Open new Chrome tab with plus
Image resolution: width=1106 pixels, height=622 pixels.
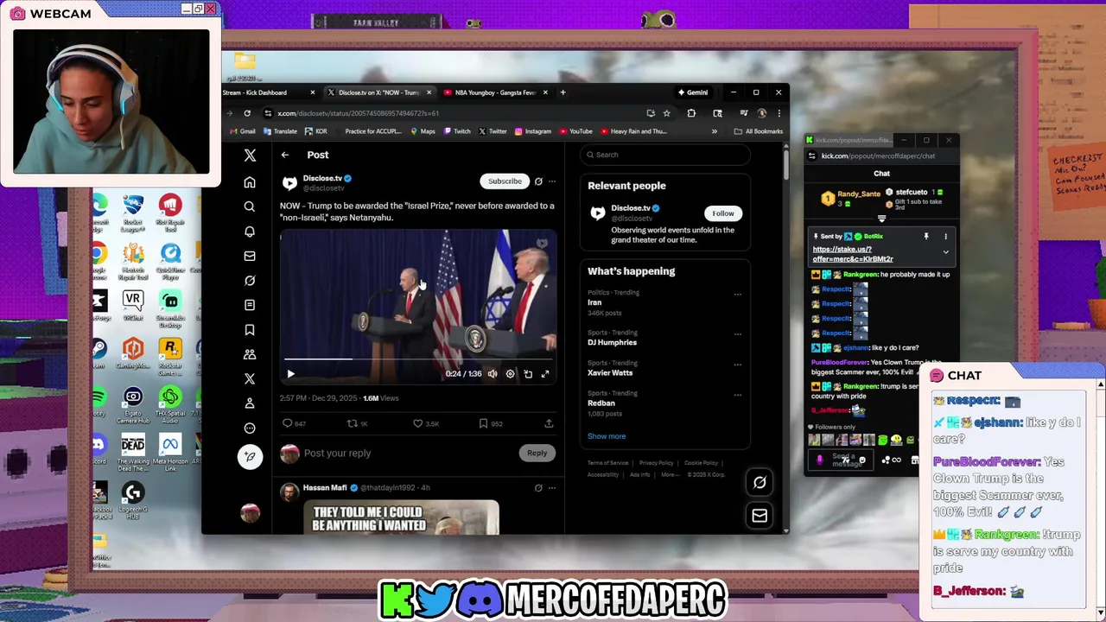point(563,92)
